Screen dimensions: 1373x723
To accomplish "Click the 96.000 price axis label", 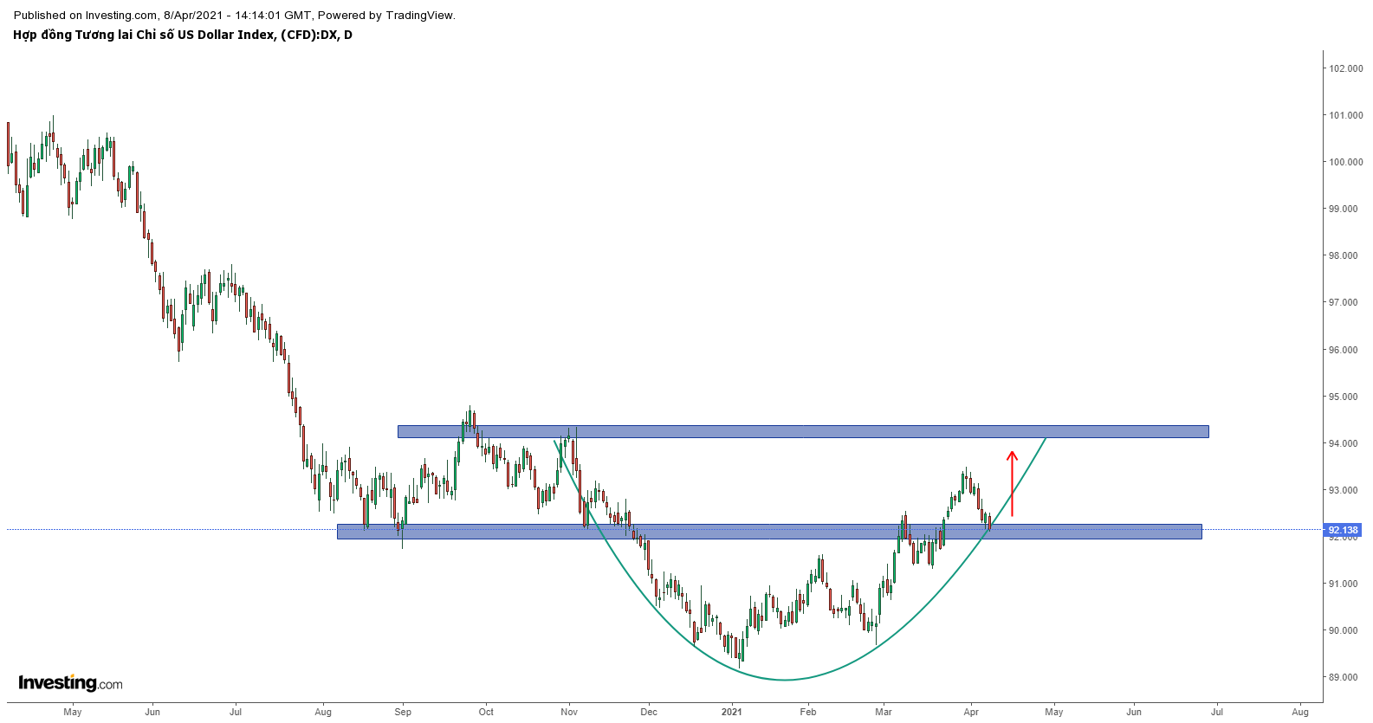I will click(x=1345, y=350).
